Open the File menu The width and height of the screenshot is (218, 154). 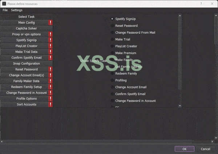pos(5,10)
